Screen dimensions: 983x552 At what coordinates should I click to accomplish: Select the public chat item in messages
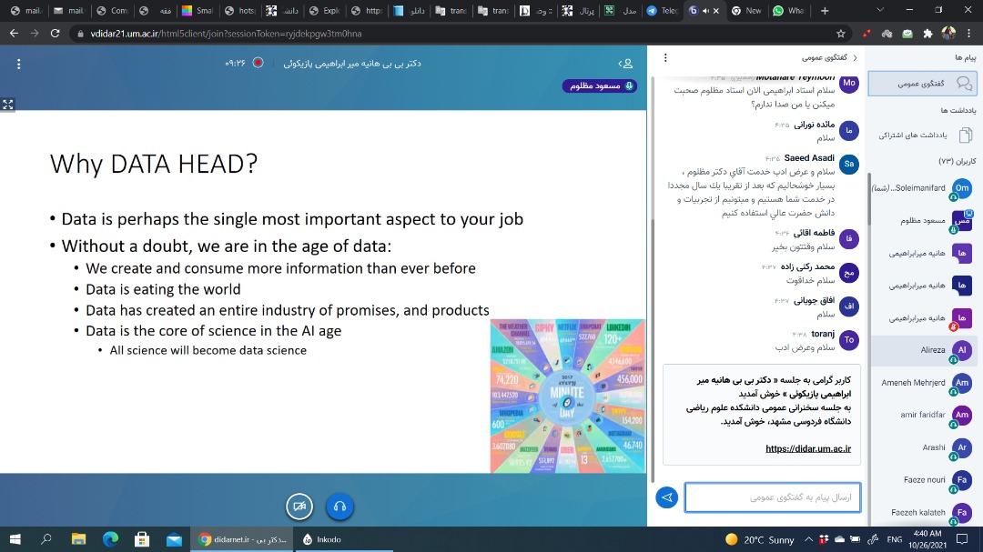pyautogui.click(x=921, y=84)
